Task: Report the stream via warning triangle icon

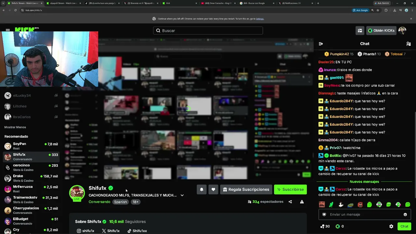Action: (x=302, y=202)
